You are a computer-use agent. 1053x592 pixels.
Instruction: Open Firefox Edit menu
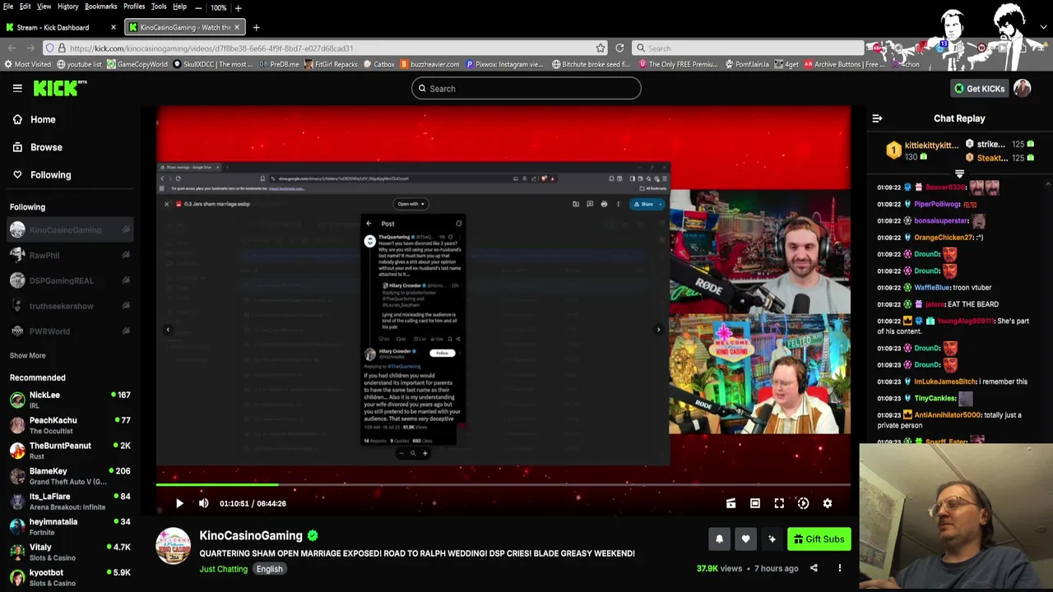pos(26,7)
